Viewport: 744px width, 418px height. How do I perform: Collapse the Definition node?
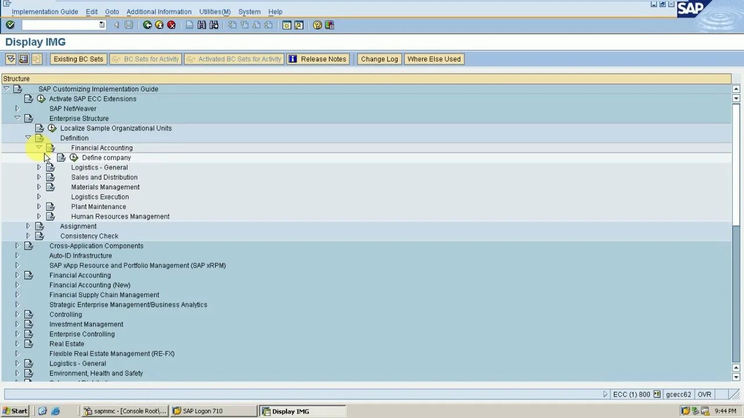click(x=28, y=138)
